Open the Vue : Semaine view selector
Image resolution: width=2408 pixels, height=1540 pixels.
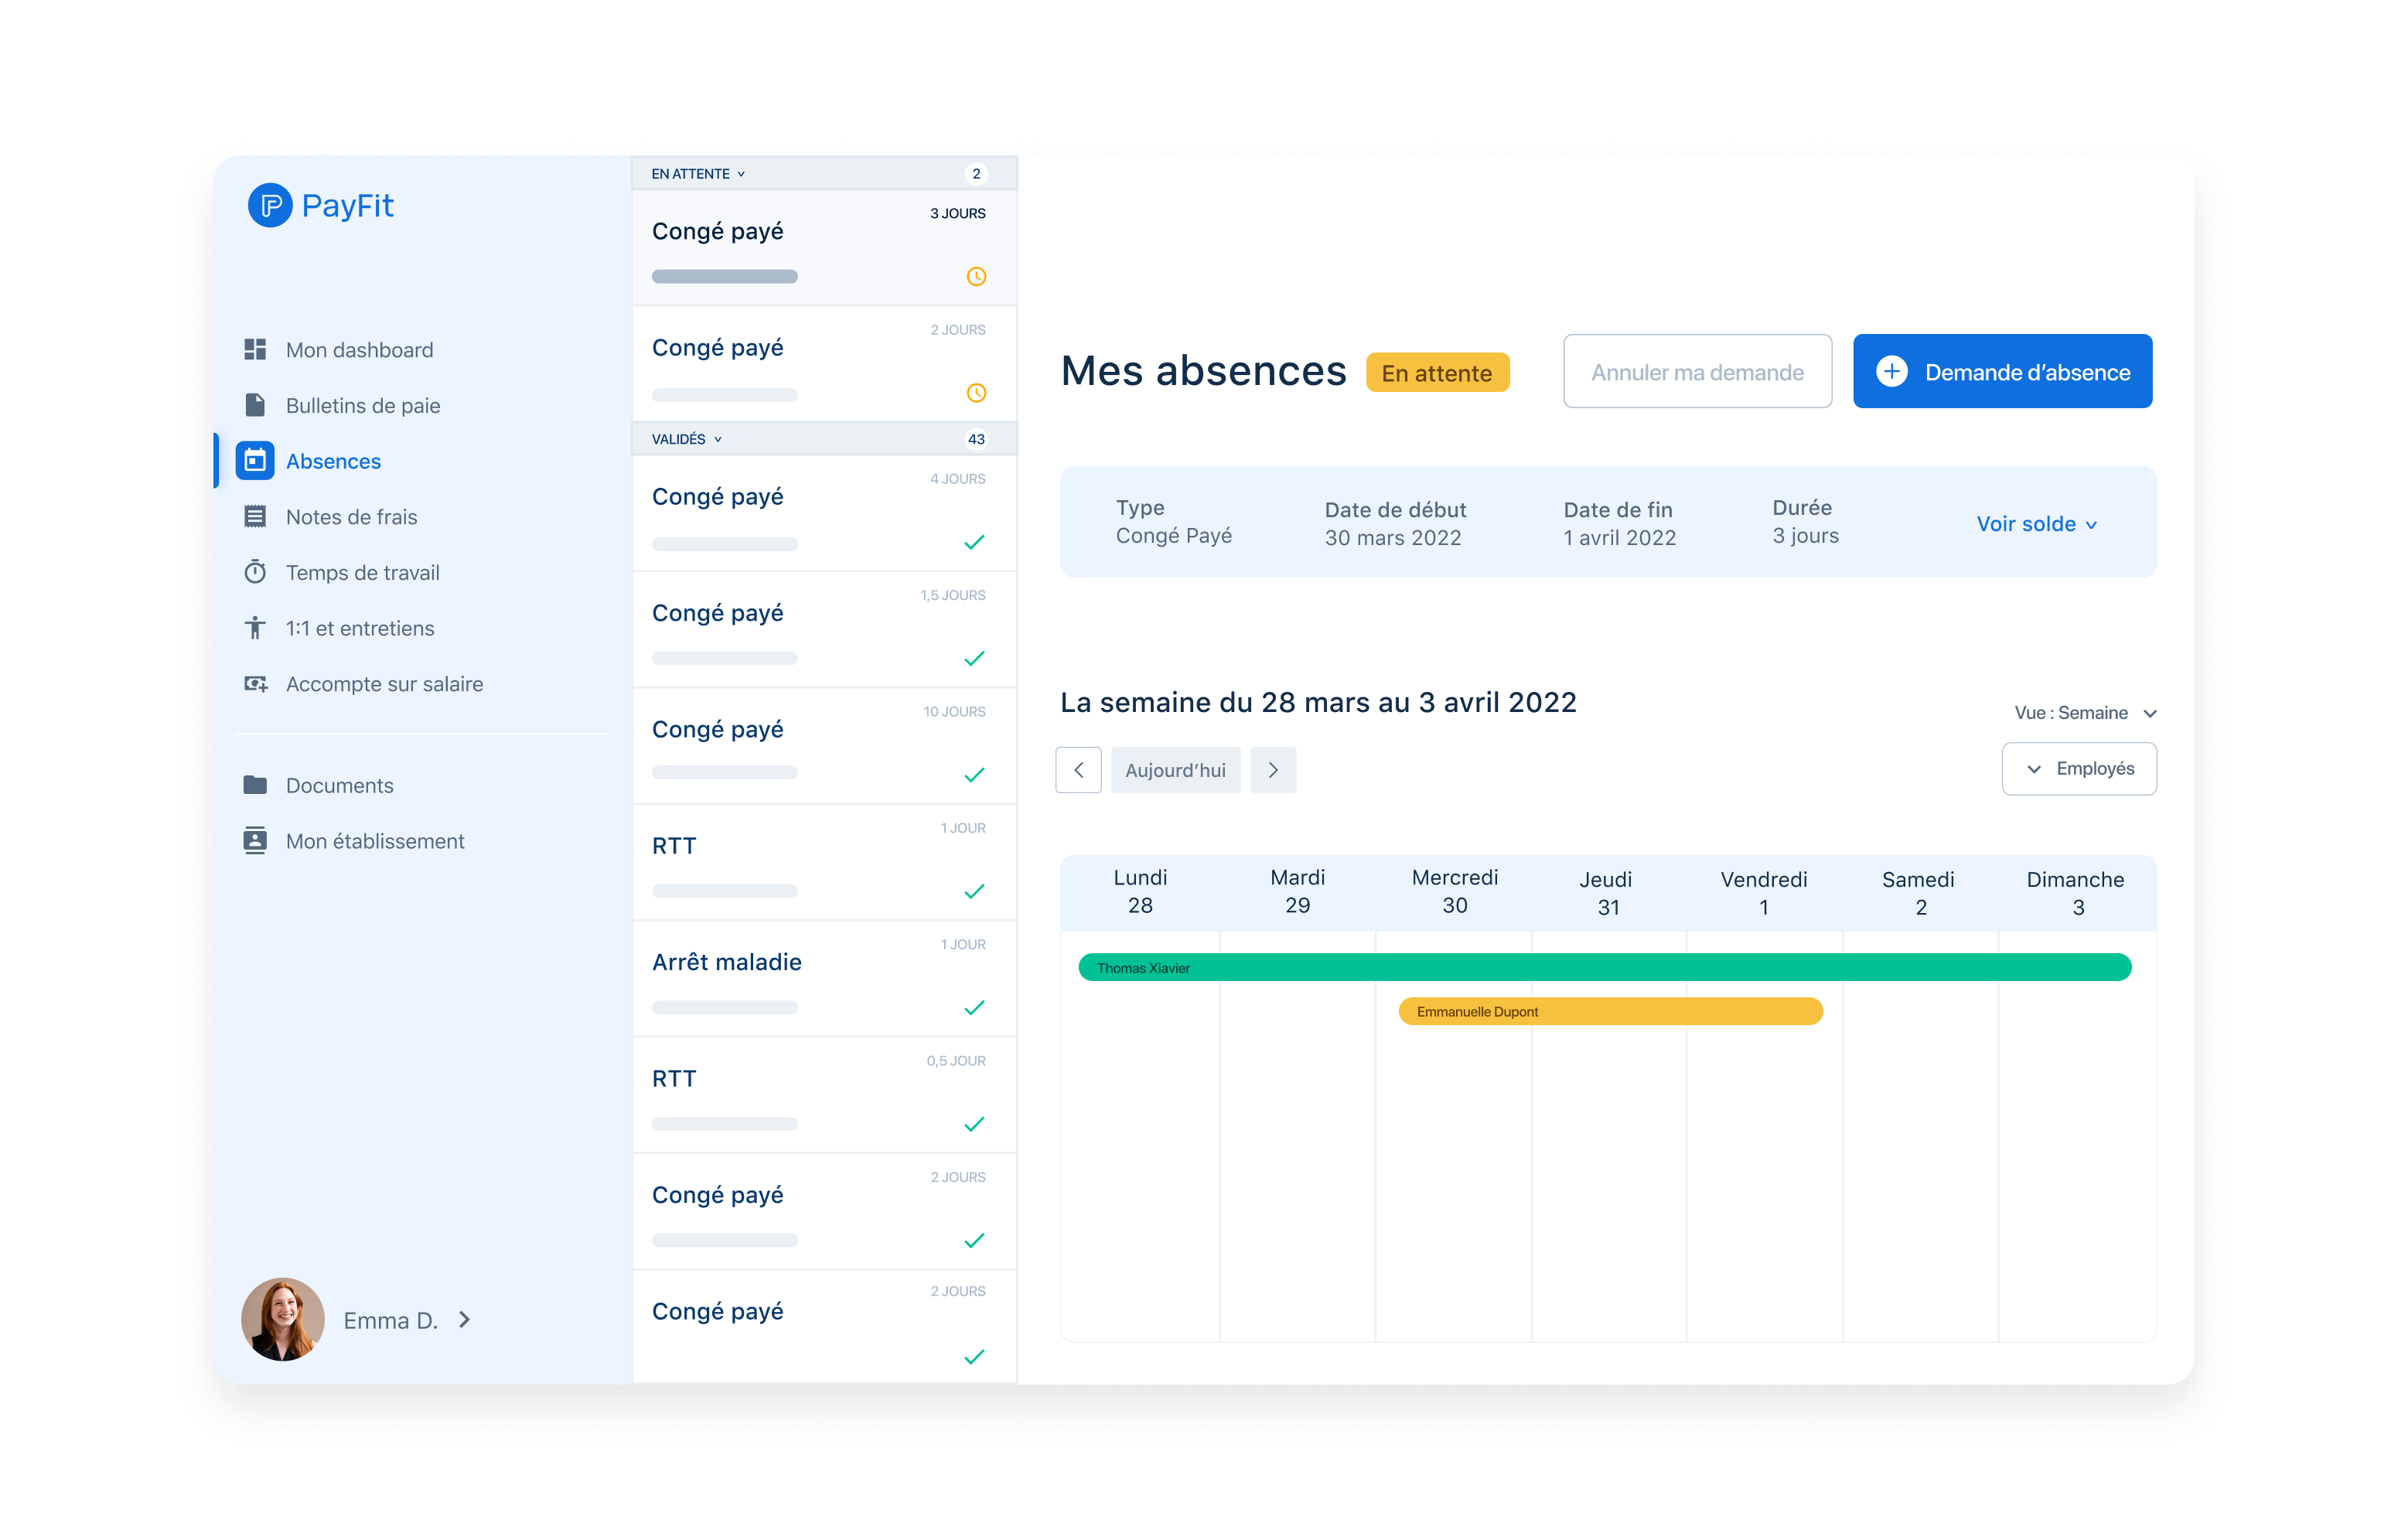pos(2084,713)
